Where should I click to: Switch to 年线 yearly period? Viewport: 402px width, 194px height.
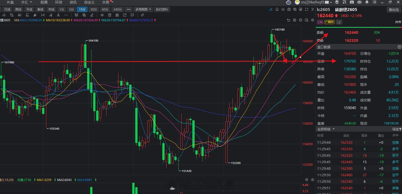(51, 10)
